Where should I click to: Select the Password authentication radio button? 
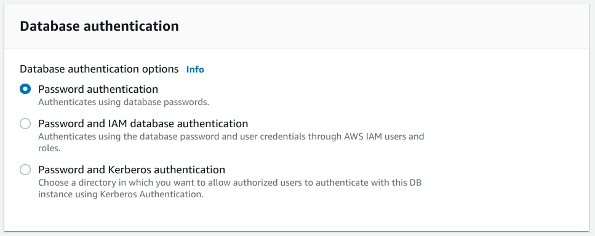click(25, 89)
